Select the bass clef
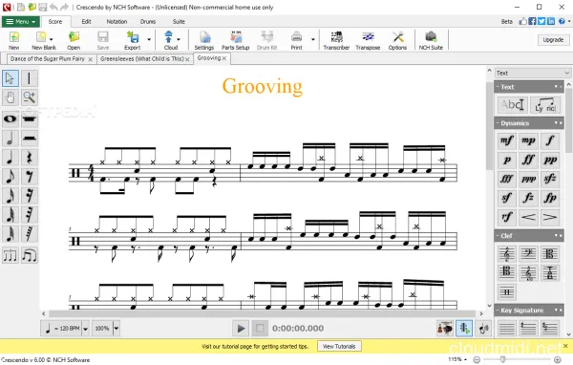573x365 pixels. (528, 253)
